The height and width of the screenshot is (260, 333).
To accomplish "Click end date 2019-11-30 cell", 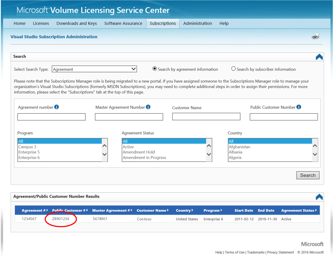I will (x=267, y=219).
